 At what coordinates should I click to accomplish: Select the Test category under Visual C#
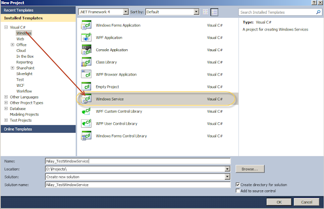20,80
